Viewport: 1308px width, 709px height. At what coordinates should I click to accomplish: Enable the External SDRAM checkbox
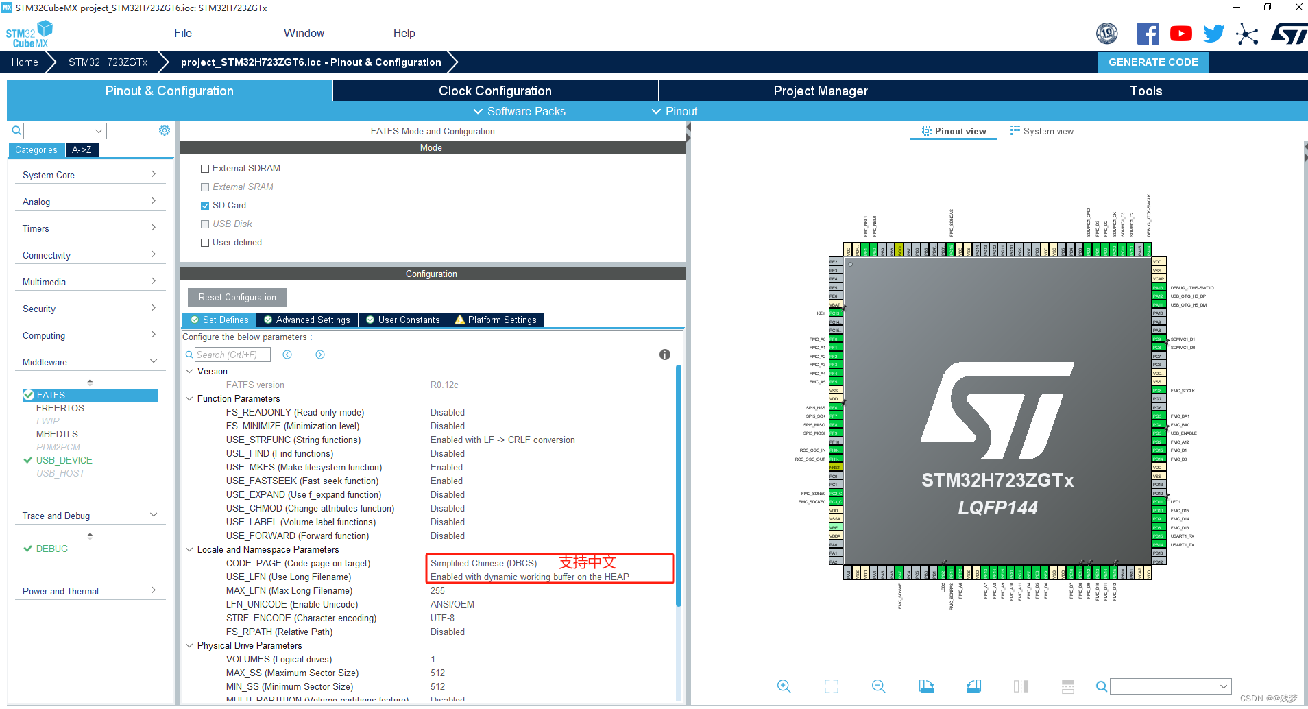pos(205,169)
